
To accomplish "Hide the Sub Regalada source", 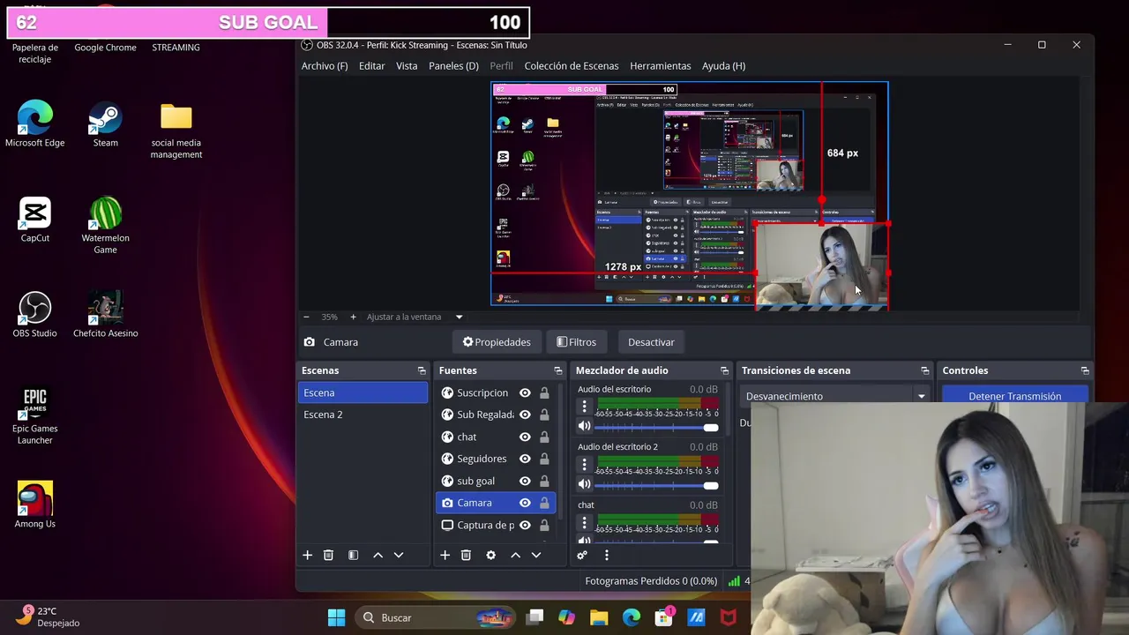I will (525, 415).
